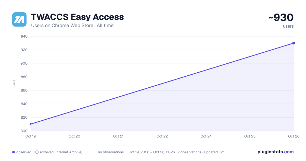Click the 'Oct 20' x-axis label
Image resolution: width=306 pixels, height=161 pixels.
(74, 136)
